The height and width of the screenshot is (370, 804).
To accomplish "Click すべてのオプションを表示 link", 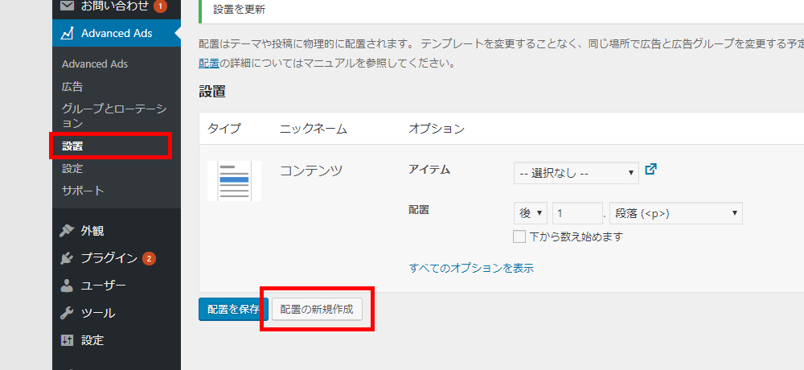I will (x=471, y=268).
